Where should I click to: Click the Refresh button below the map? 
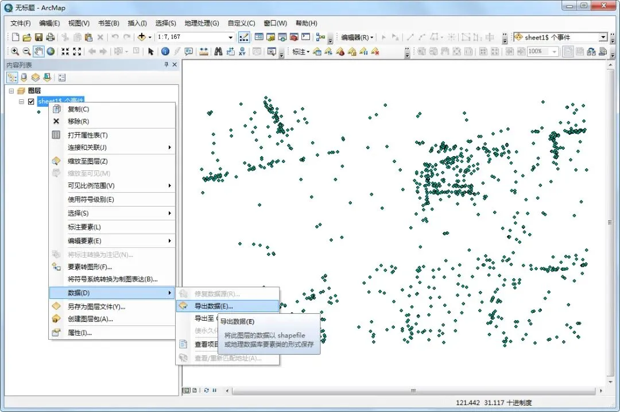(207, 390)
